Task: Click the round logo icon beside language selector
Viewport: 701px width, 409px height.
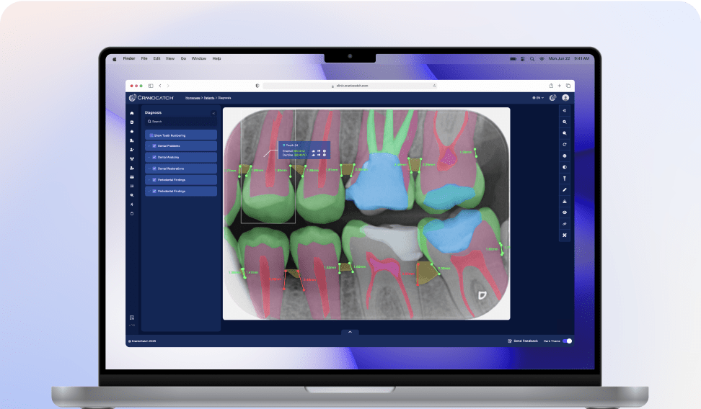Action: (x=553, y=98)
